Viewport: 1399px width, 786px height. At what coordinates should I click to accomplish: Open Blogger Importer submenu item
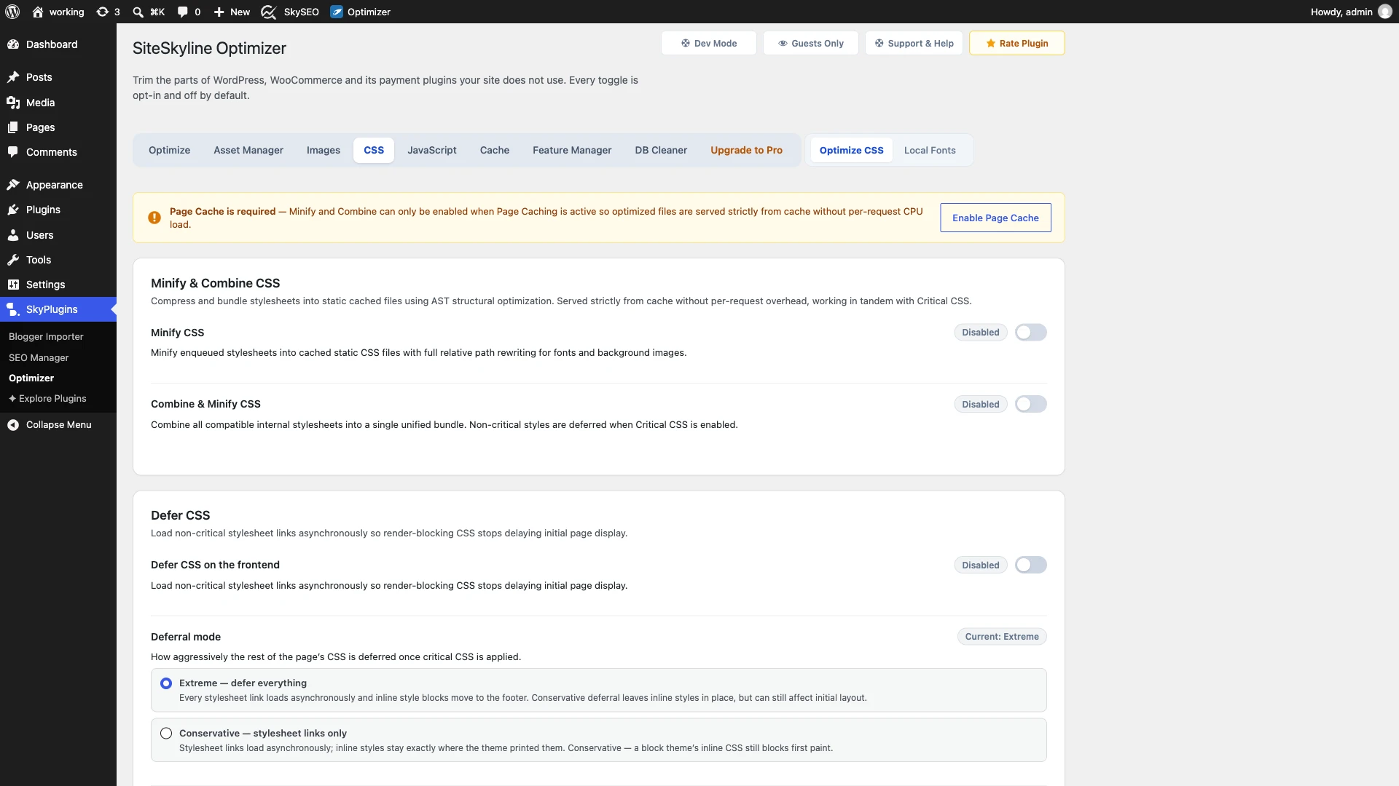[46, 336]
